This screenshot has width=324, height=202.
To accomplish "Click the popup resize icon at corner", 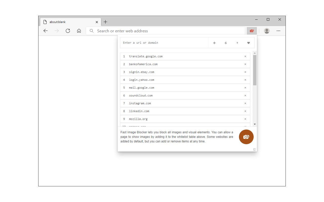I will click(254, 149).
